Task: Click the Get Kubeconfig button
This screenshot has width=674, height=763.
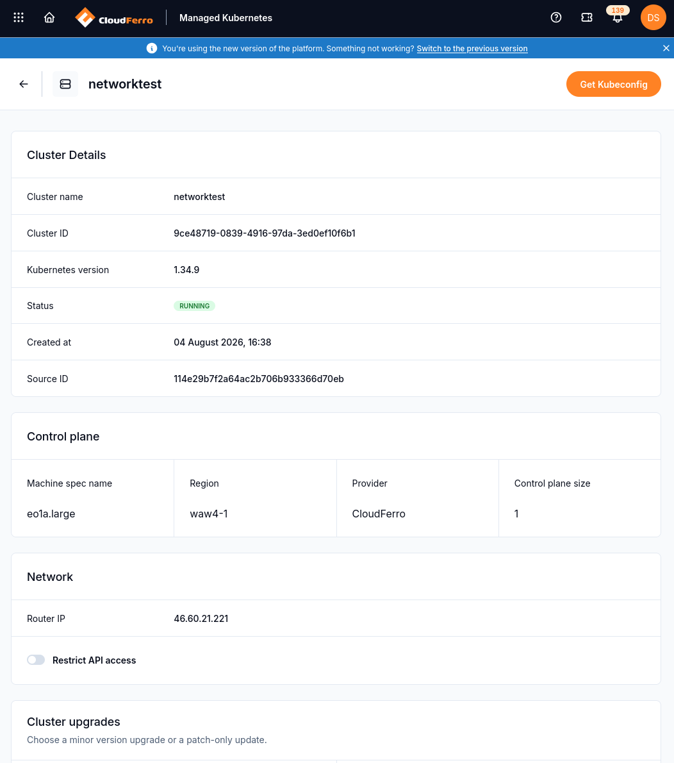Action: (613, 84)
